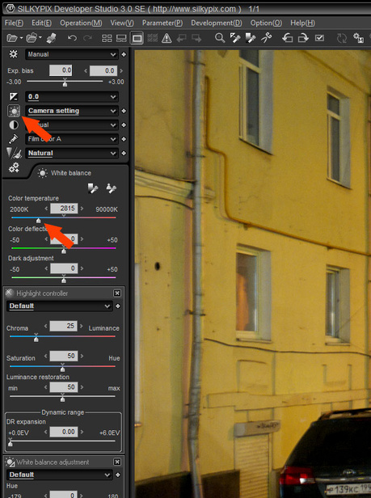Screen dimensions: 371x498
Task: Select the magnifier zoom tool
Action: tap(220, 38)
